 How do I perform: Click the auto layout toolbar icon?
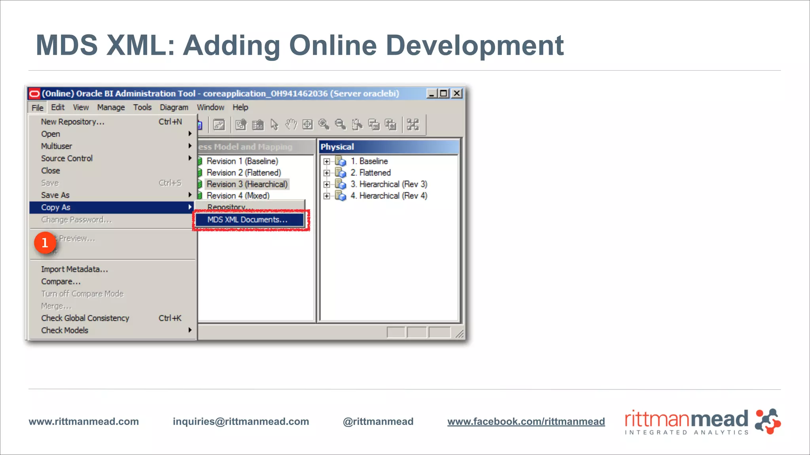point(413,125)
